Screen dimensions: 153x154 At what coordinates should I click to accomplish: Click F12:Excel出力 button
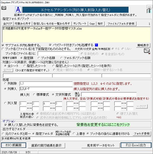[136, 145]
